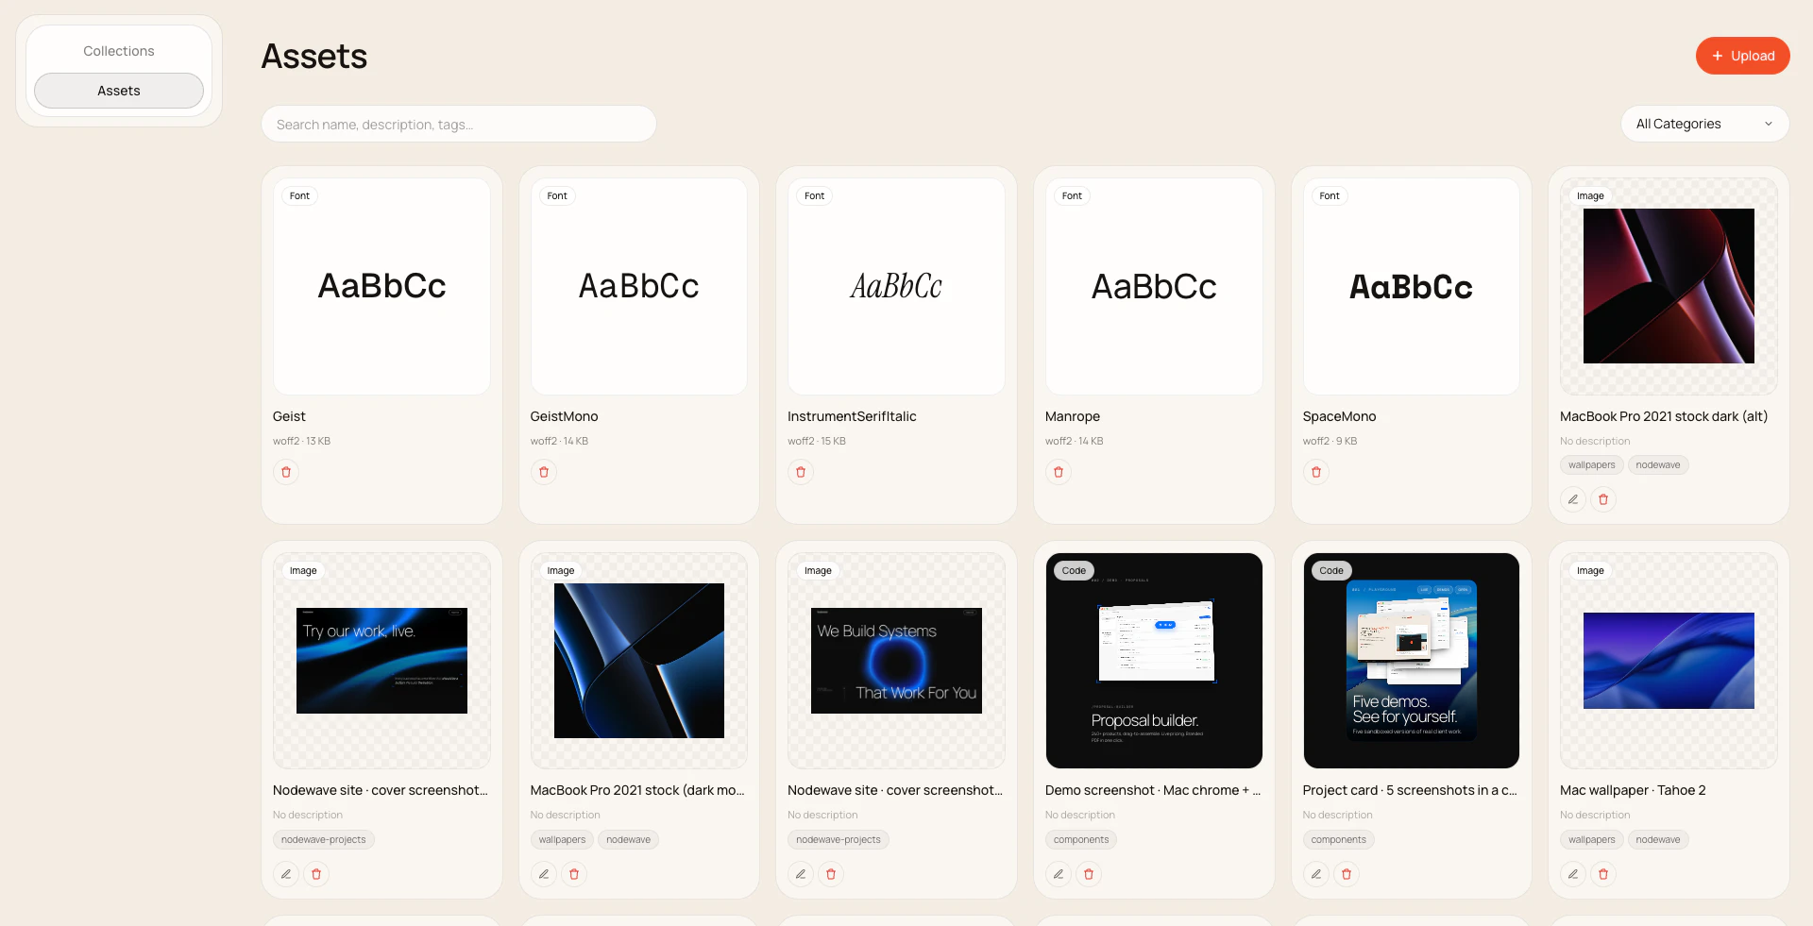Open the Collections section header
Screen dimensions: 1813x926
point(118,50)
